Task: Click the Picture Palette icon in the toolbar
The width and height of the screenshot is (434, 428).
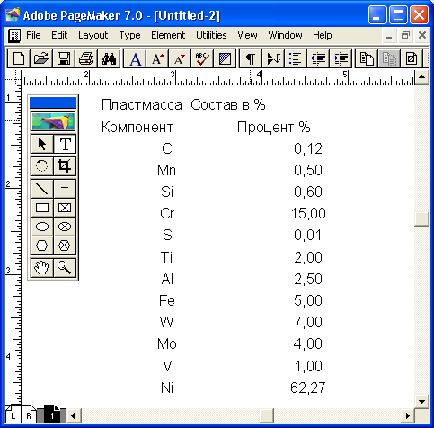Action: [412, 58]
